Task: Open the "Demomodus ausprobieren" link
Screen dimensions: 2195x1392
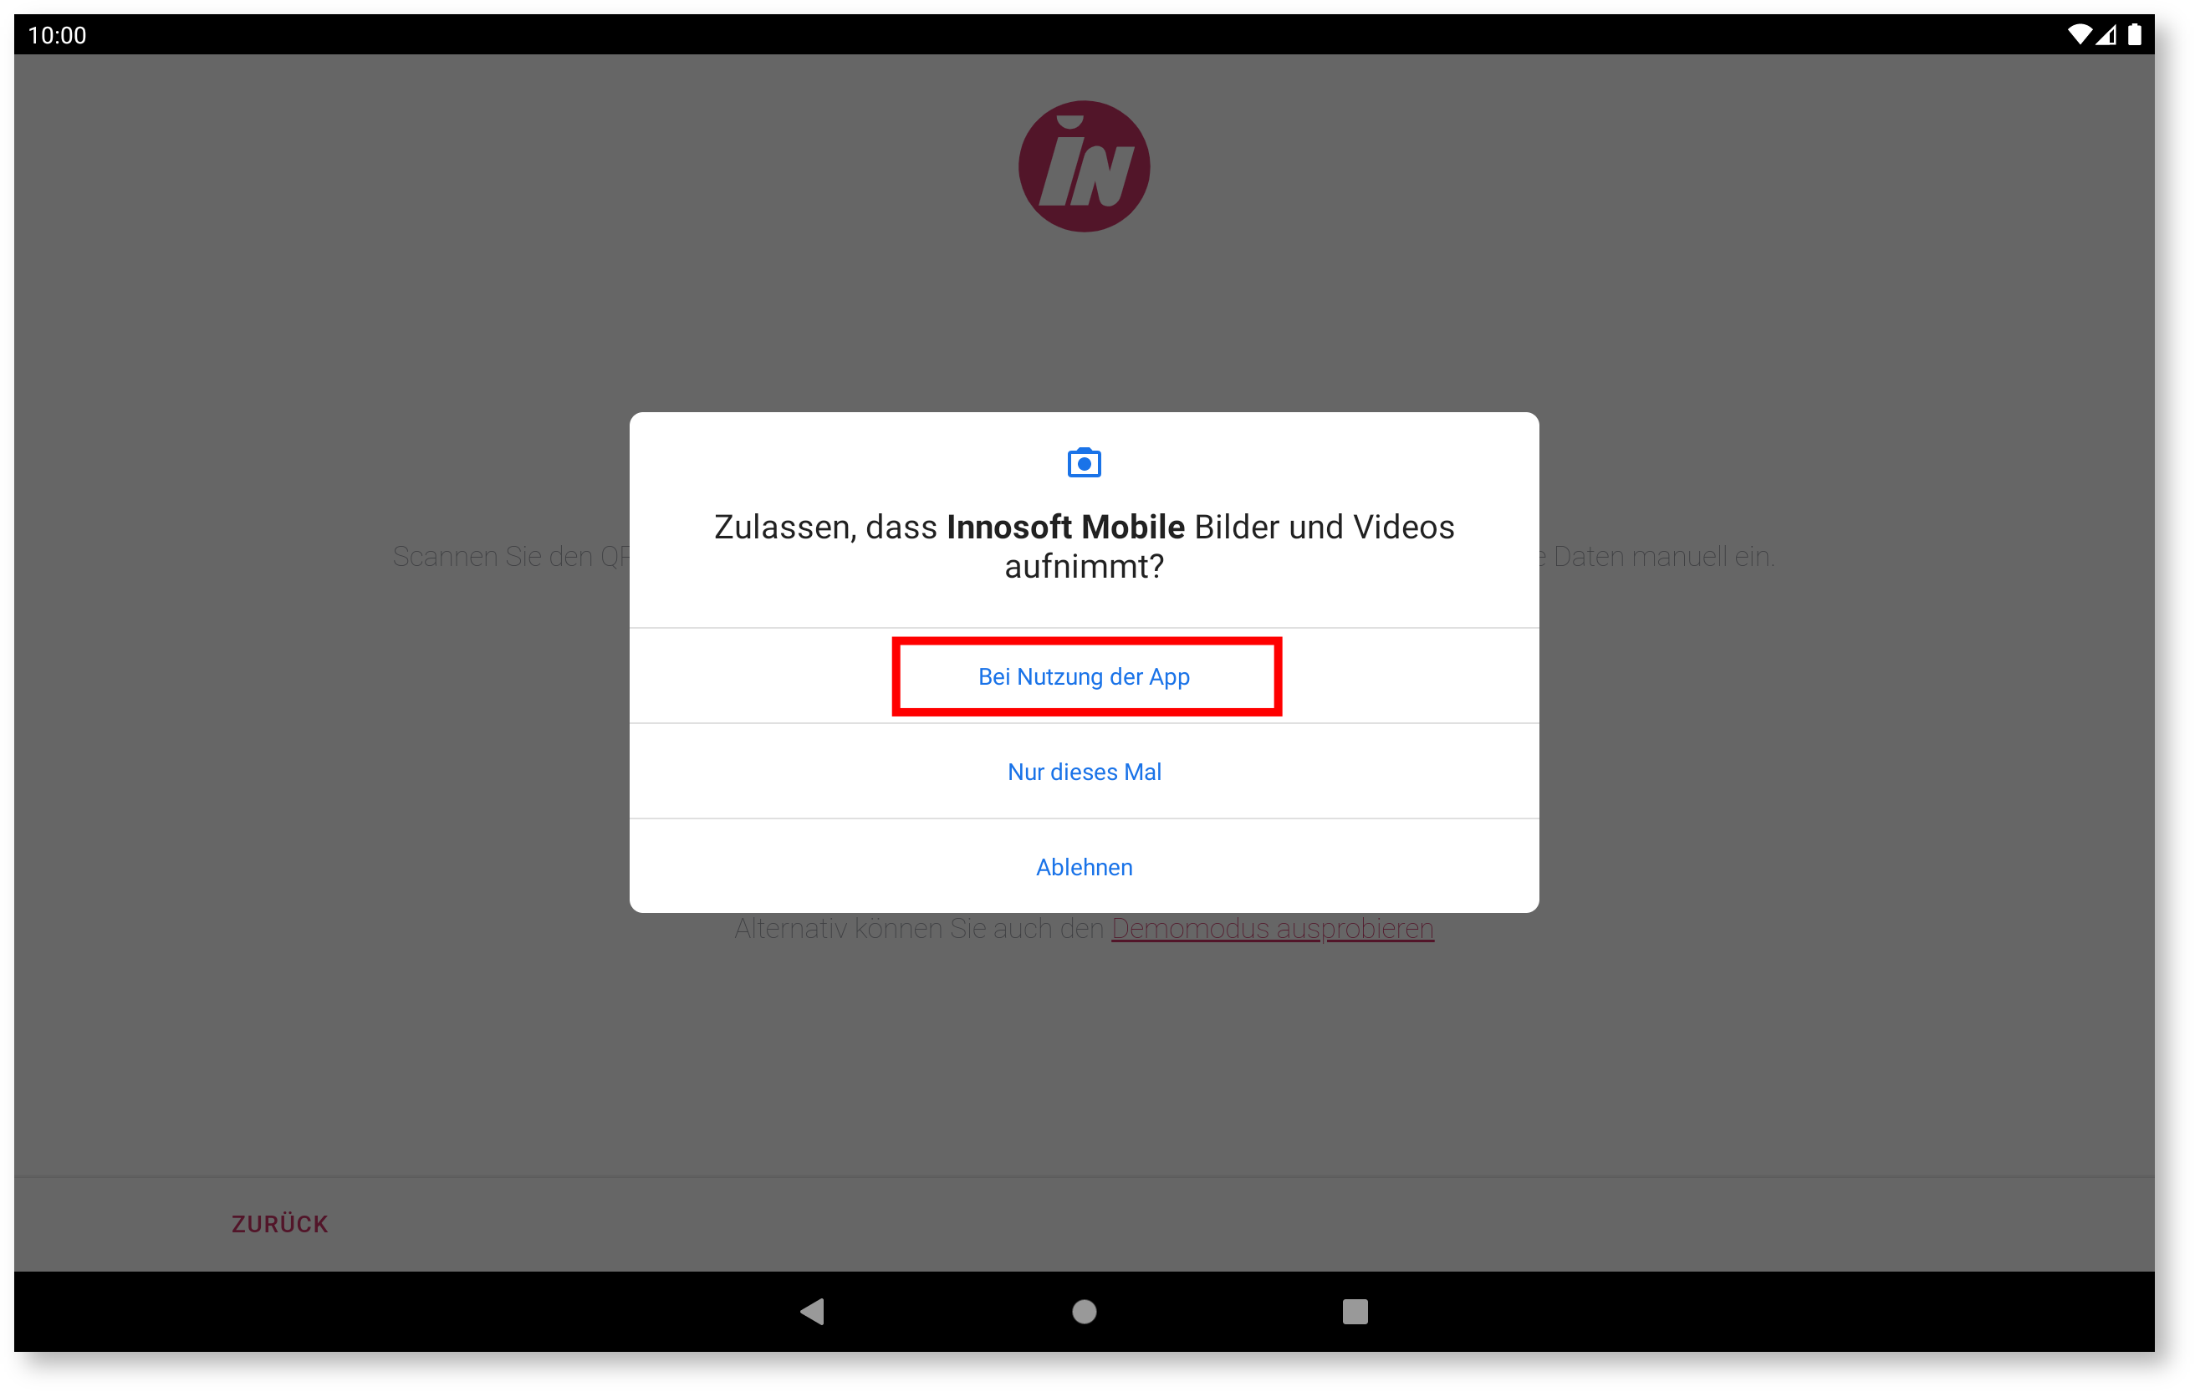Action: [1273, 928]
